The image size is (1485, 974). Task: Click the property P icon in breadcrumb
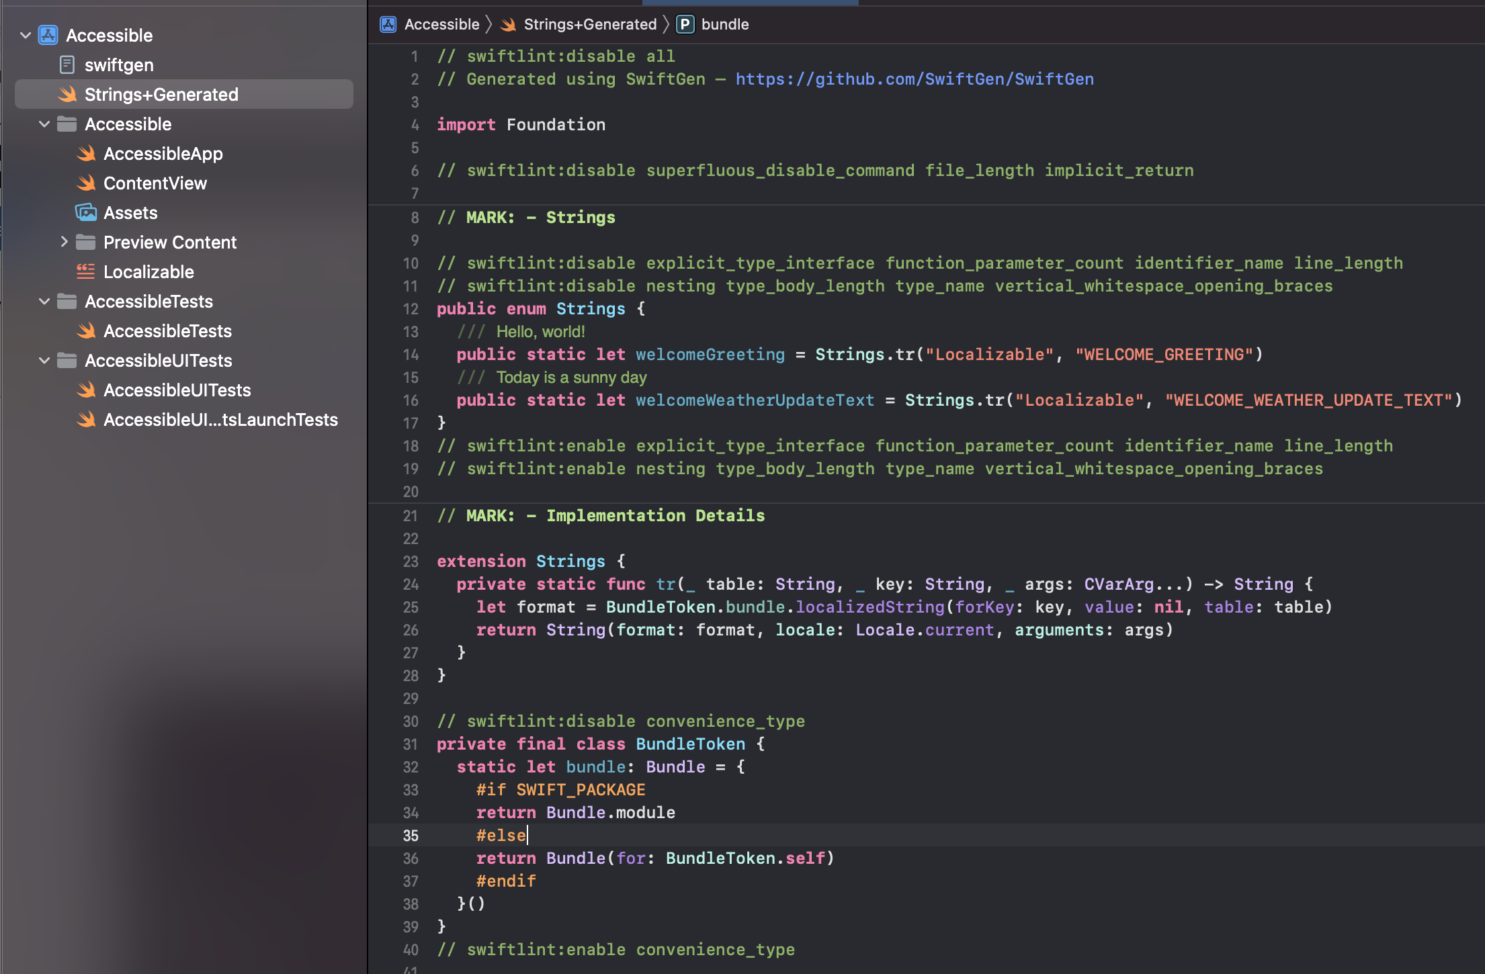tap(685, 24)
